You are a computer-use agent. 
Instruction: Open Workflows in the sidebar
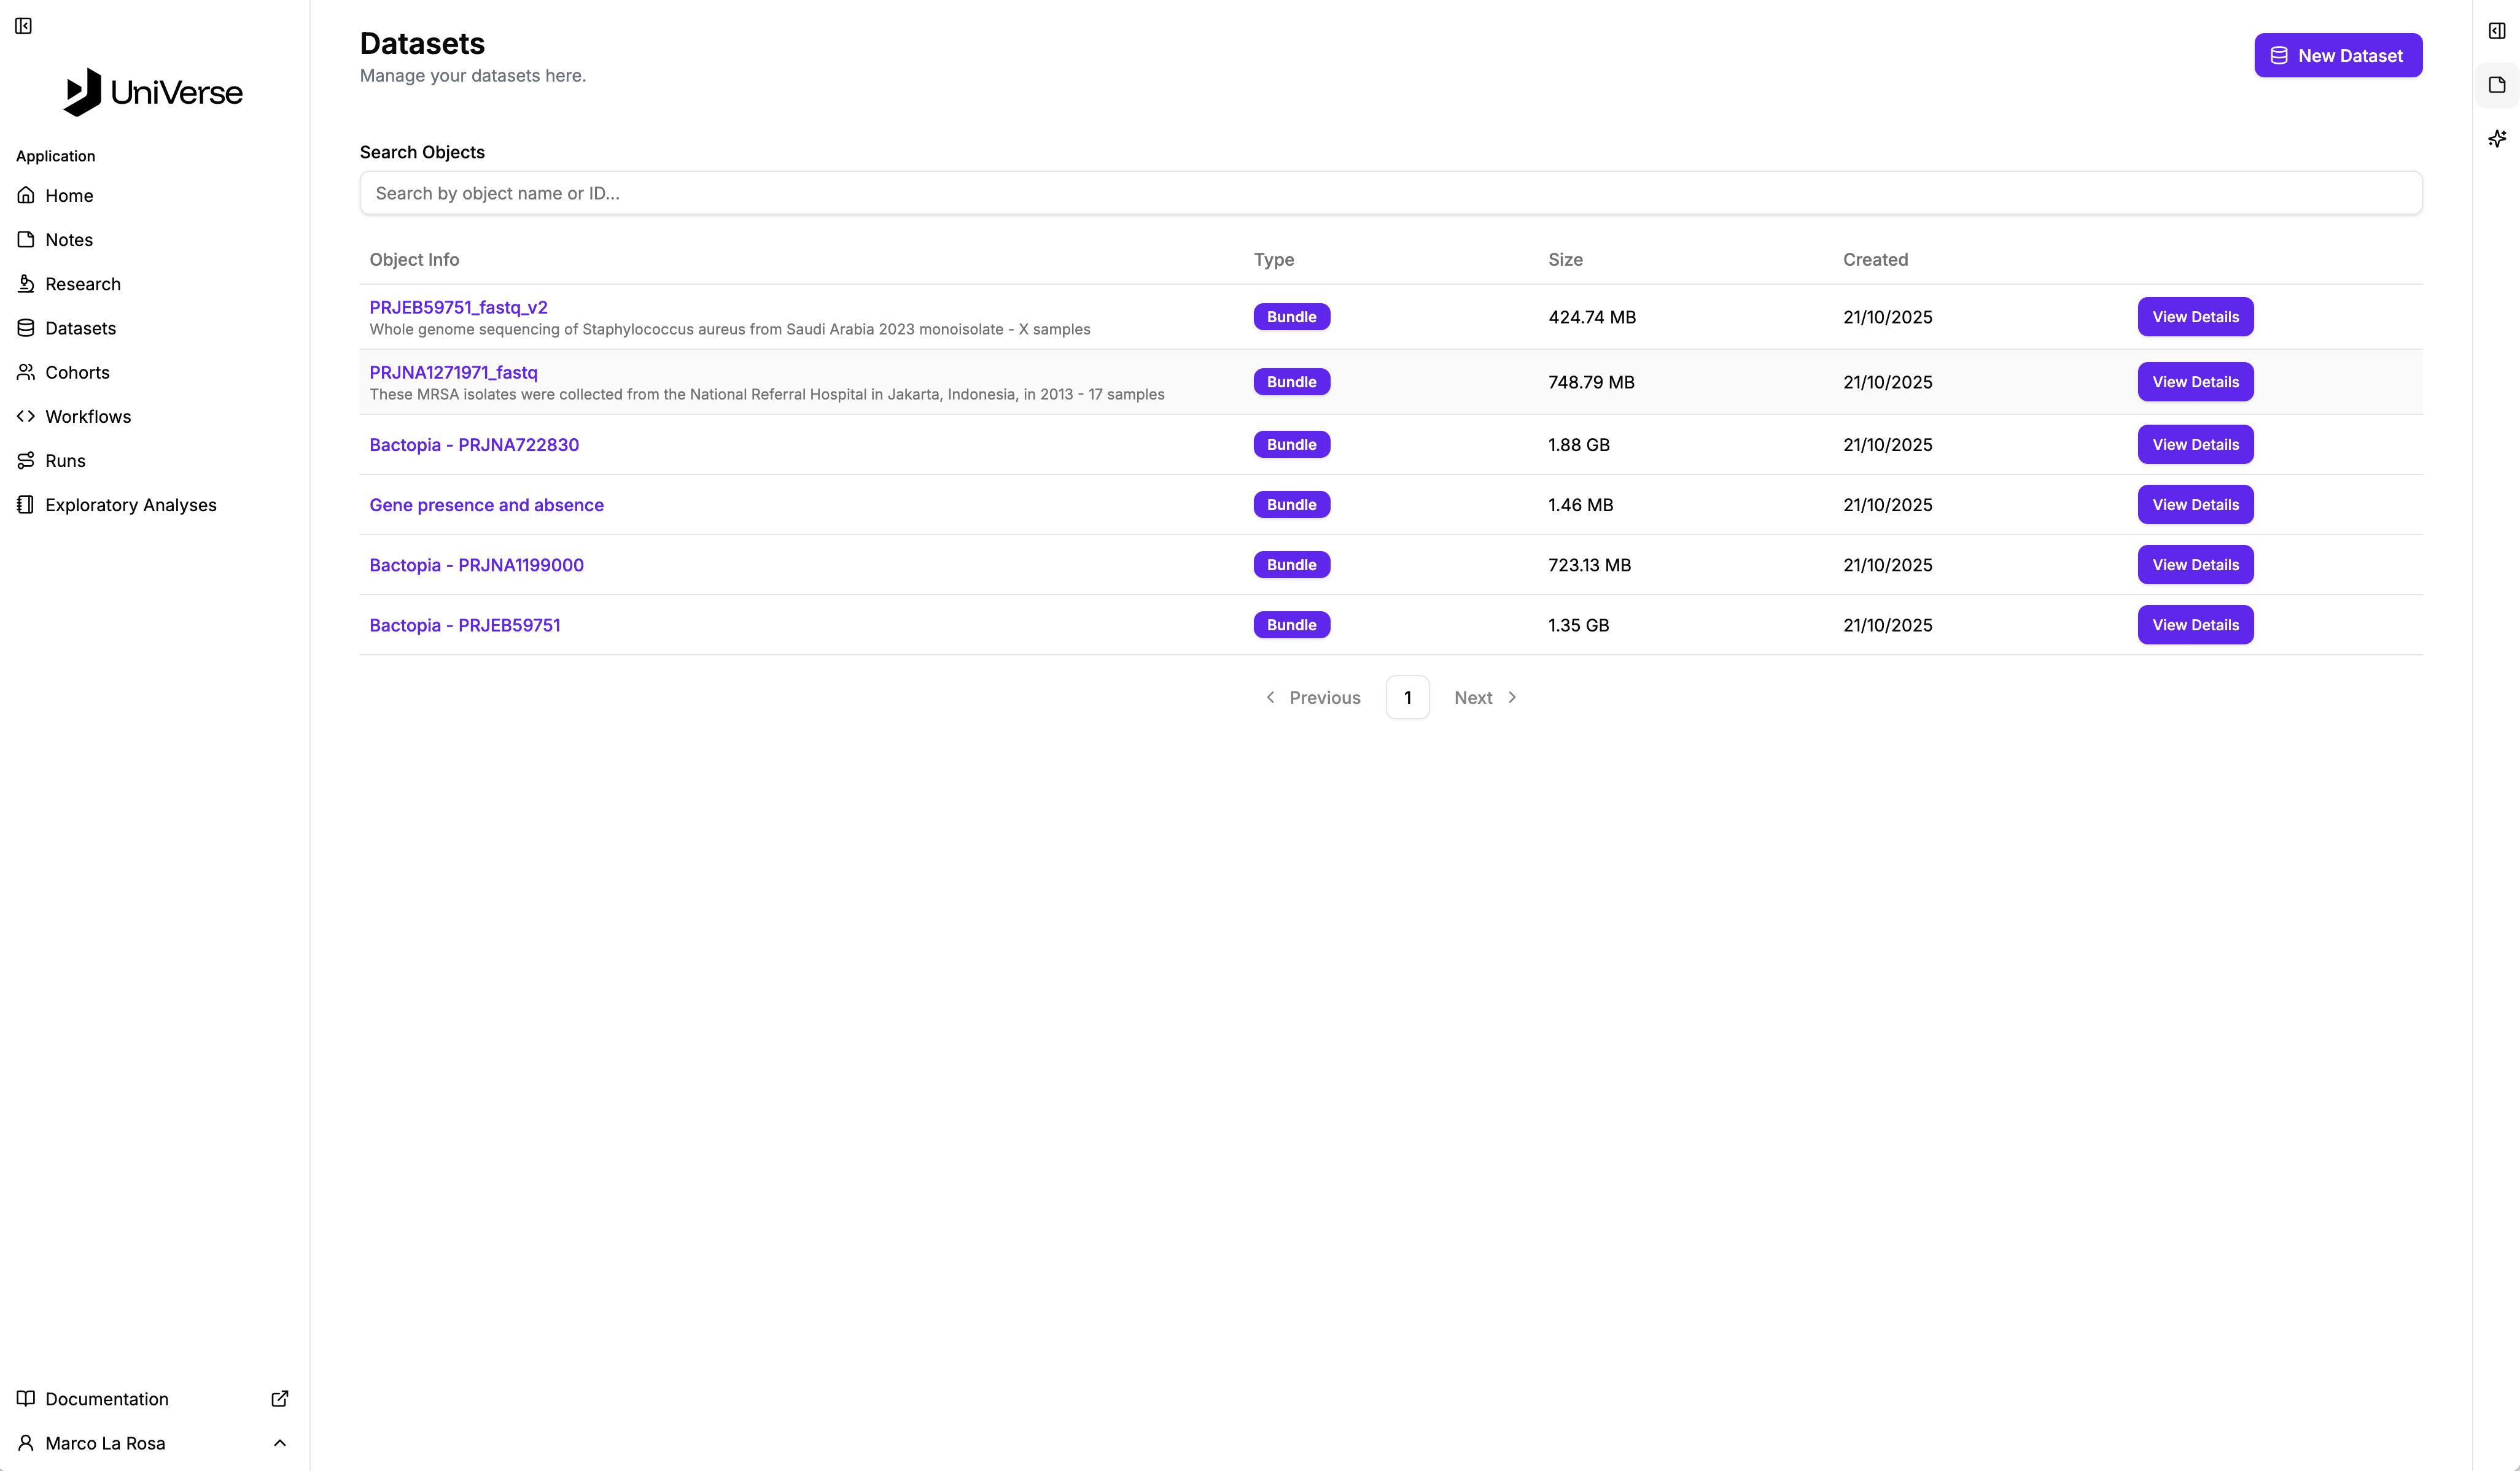tap(88, 417)
